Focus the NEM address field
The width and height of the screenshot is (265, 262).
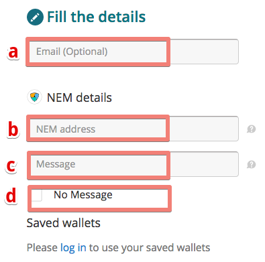pyautogui.click(x=134, y=129)
